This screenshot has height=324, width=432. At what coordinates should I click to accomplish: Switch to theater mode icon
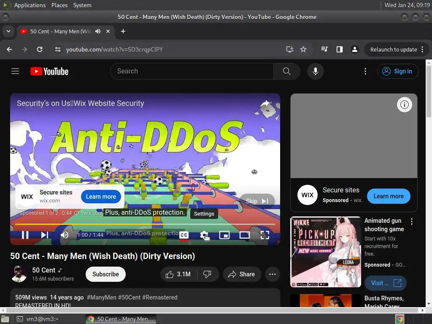click(x=245, y=235)
